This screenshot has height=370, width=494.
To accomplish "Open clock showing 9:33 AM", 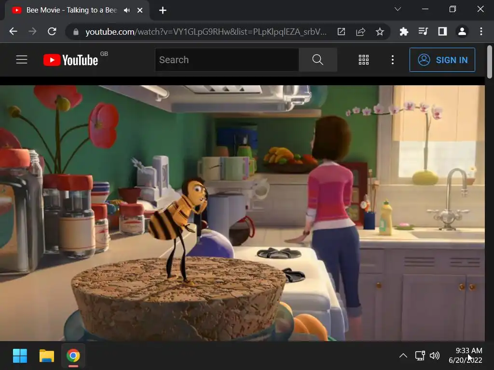I will tap(466, 356).
